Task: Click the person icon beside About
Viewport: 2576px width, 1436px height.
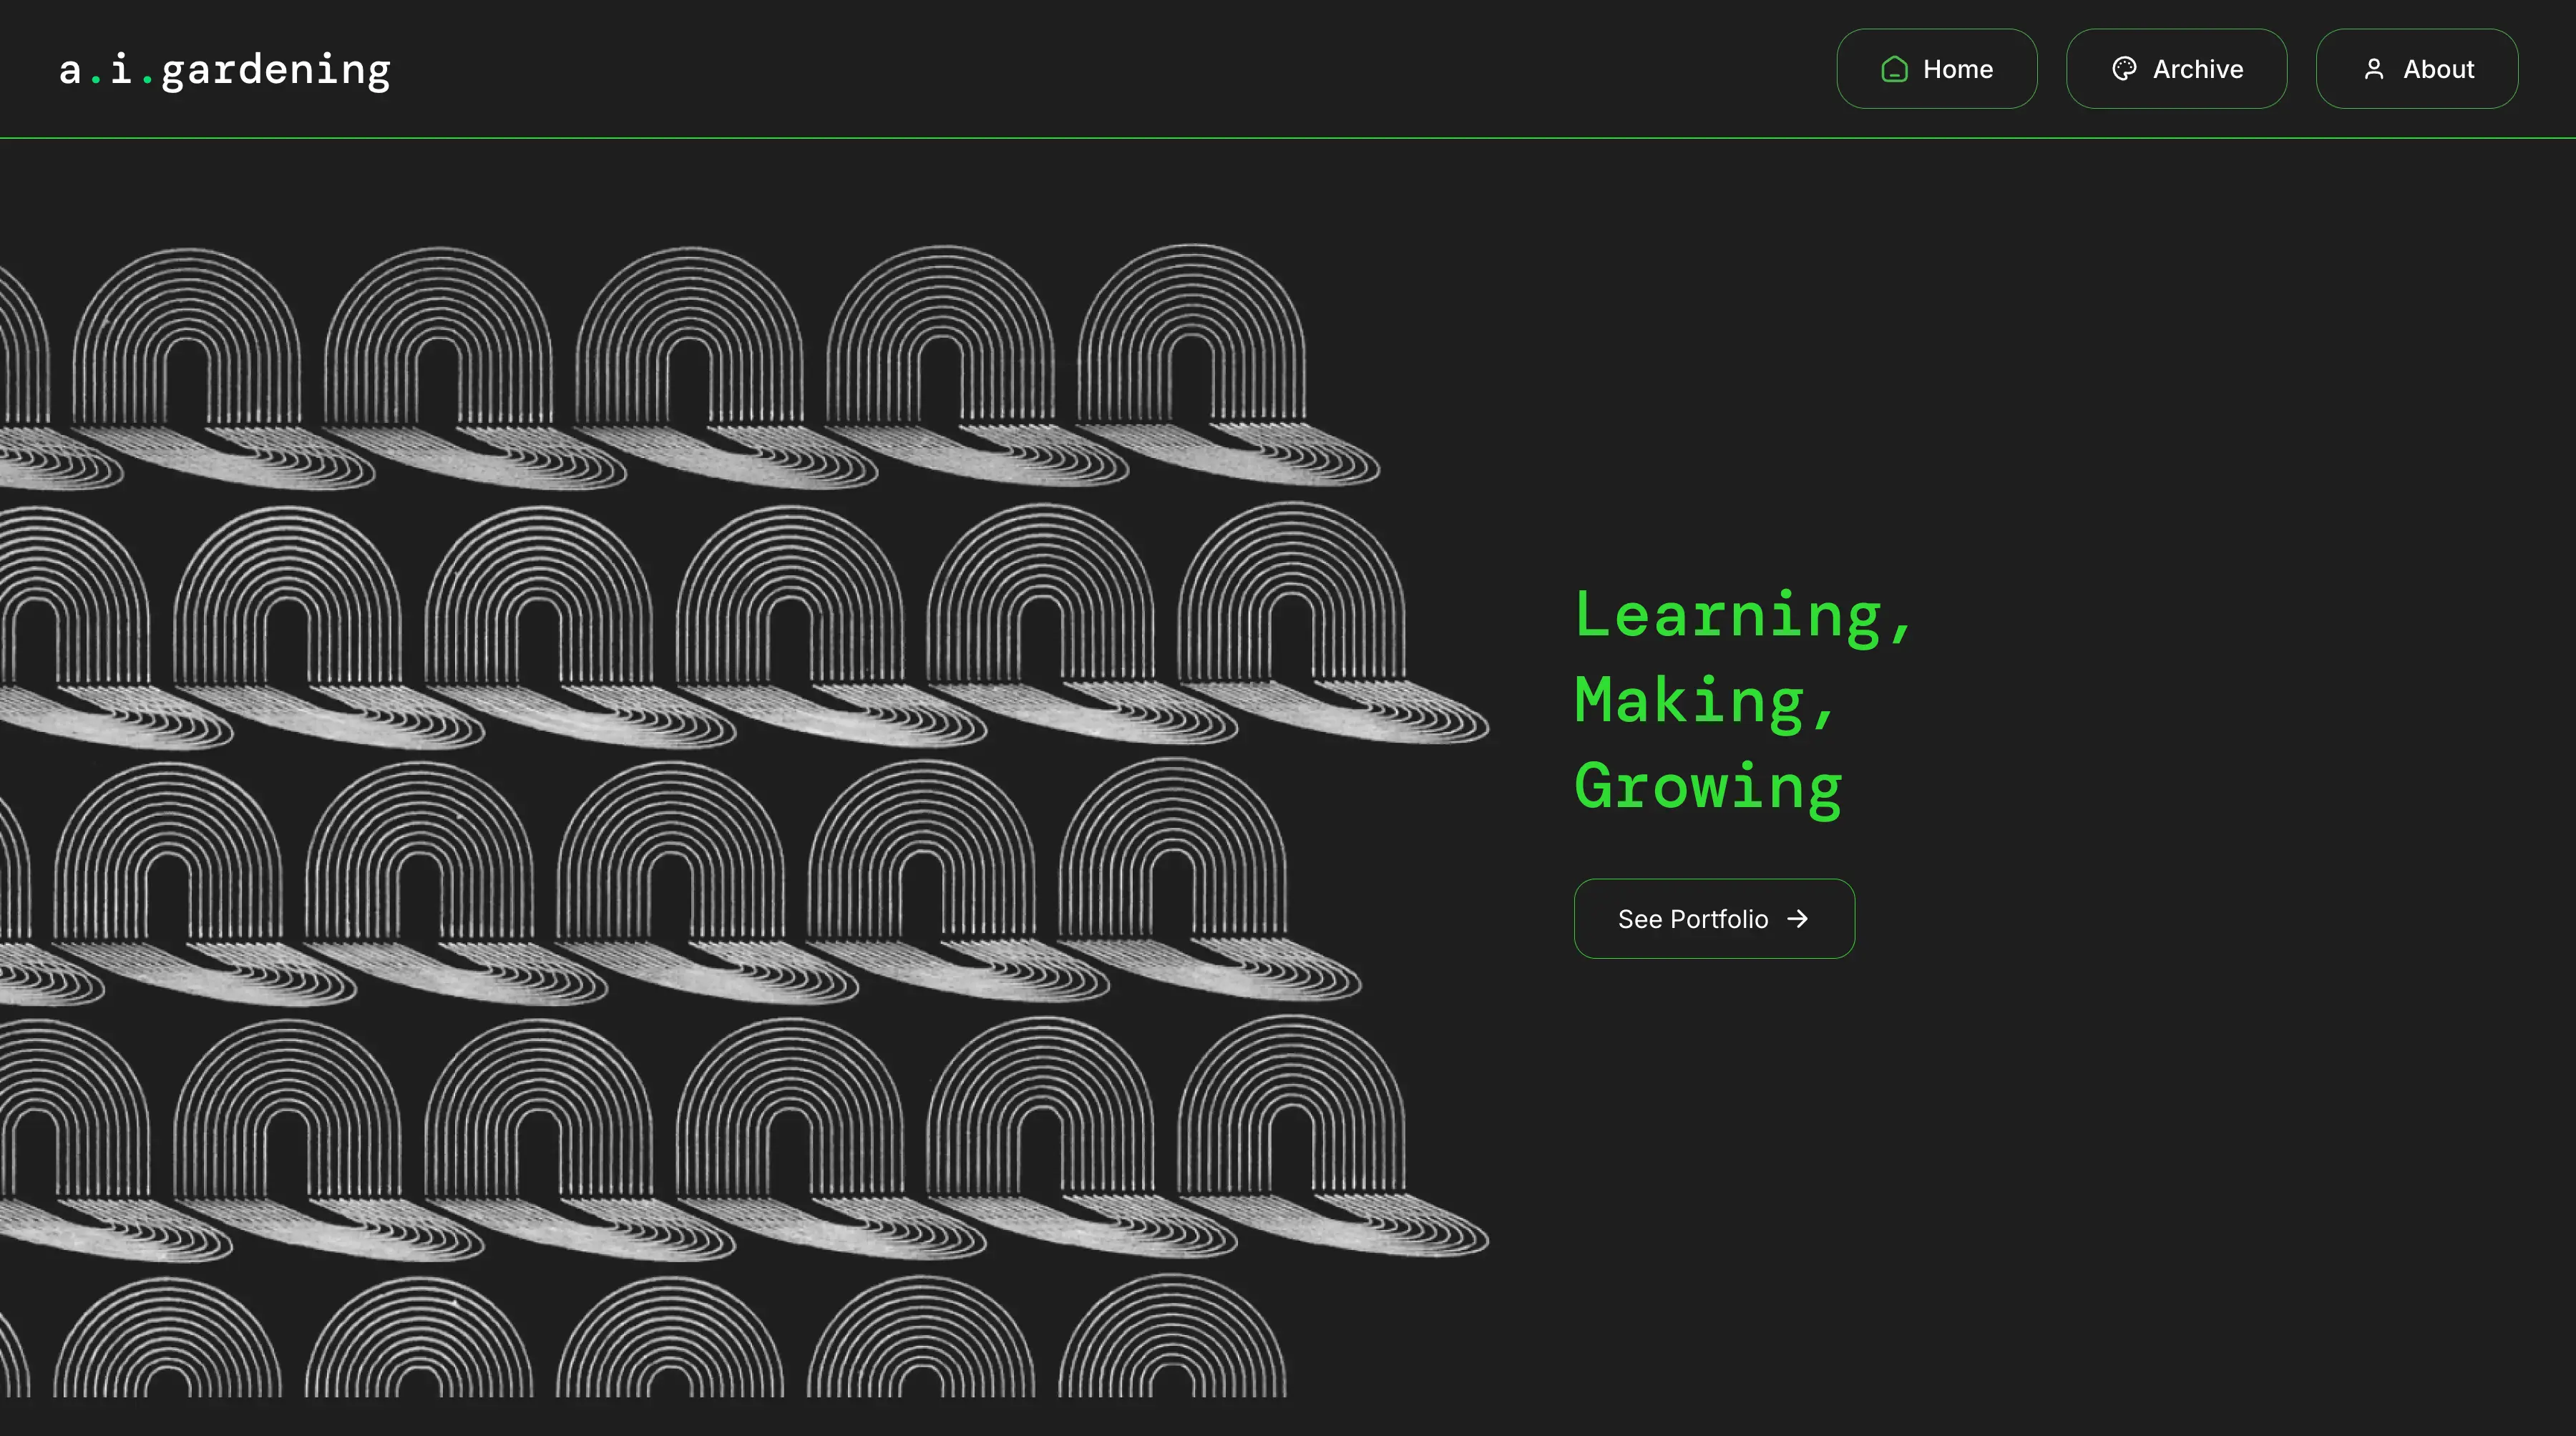Action: (2374, 69)
